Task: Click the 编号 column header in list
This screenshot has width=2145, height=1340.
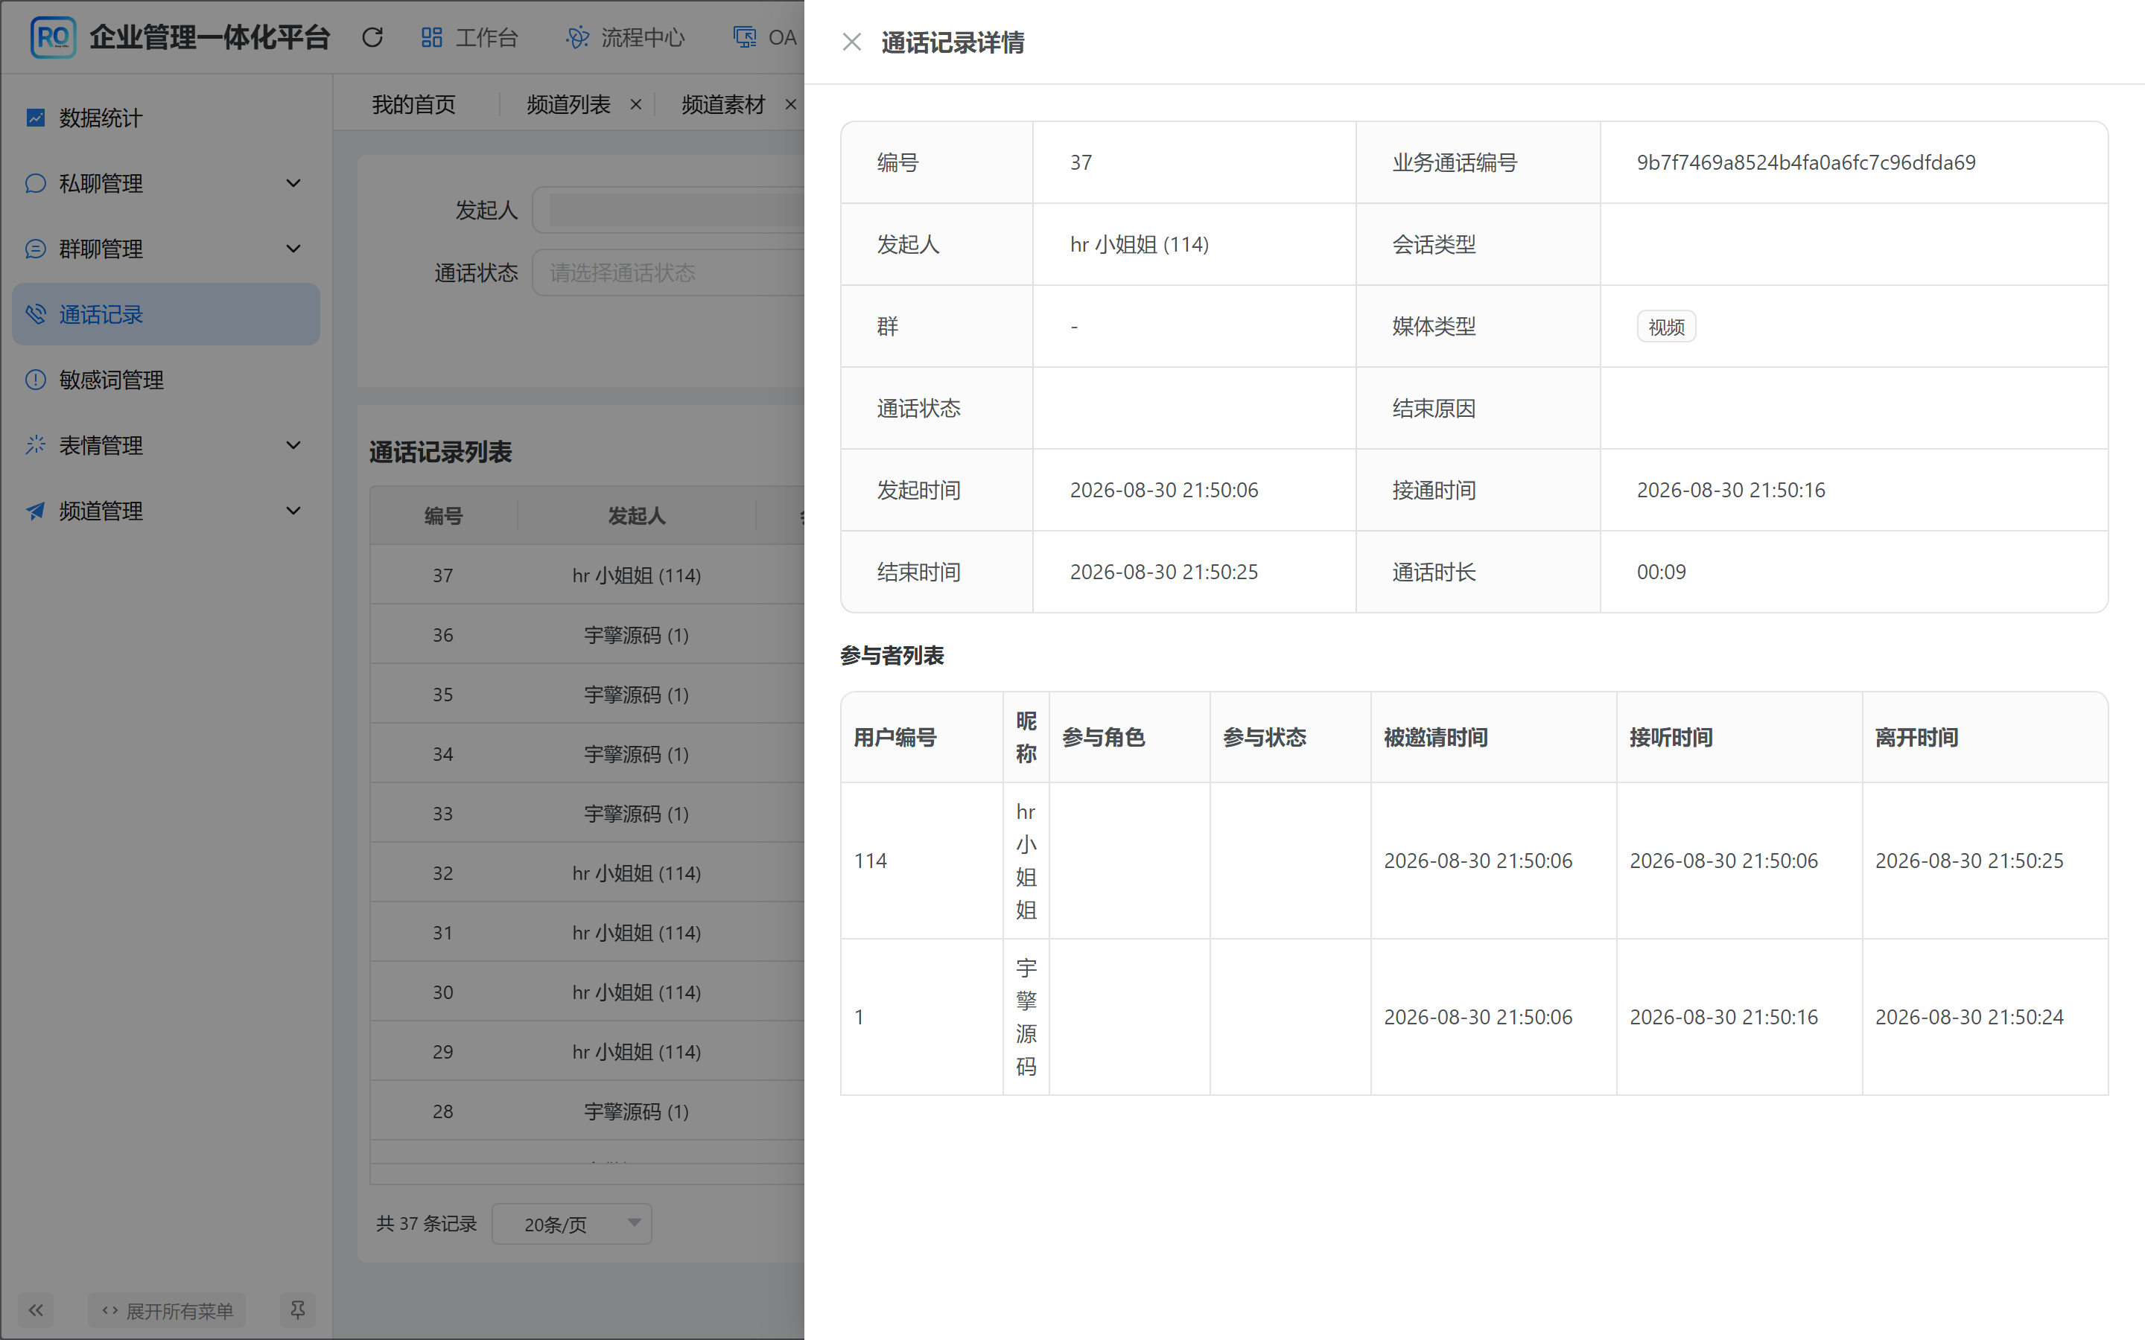Action: (443, 516)
